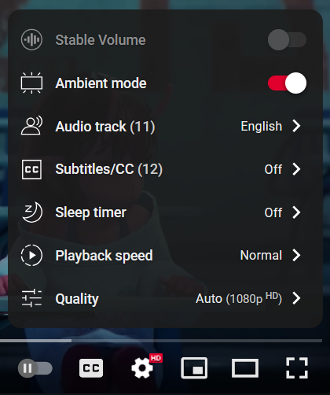
Task: Toggle the autoplay switch in player bar
Action: [35, 368]
